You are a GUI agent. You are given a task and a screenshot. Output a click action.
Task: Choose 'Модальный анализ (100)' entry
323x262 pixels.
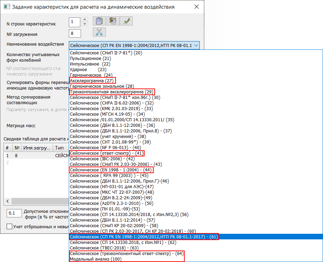95,259
